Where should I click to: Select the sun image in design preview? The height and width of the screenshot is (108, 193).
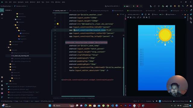(x=165, y=35)
